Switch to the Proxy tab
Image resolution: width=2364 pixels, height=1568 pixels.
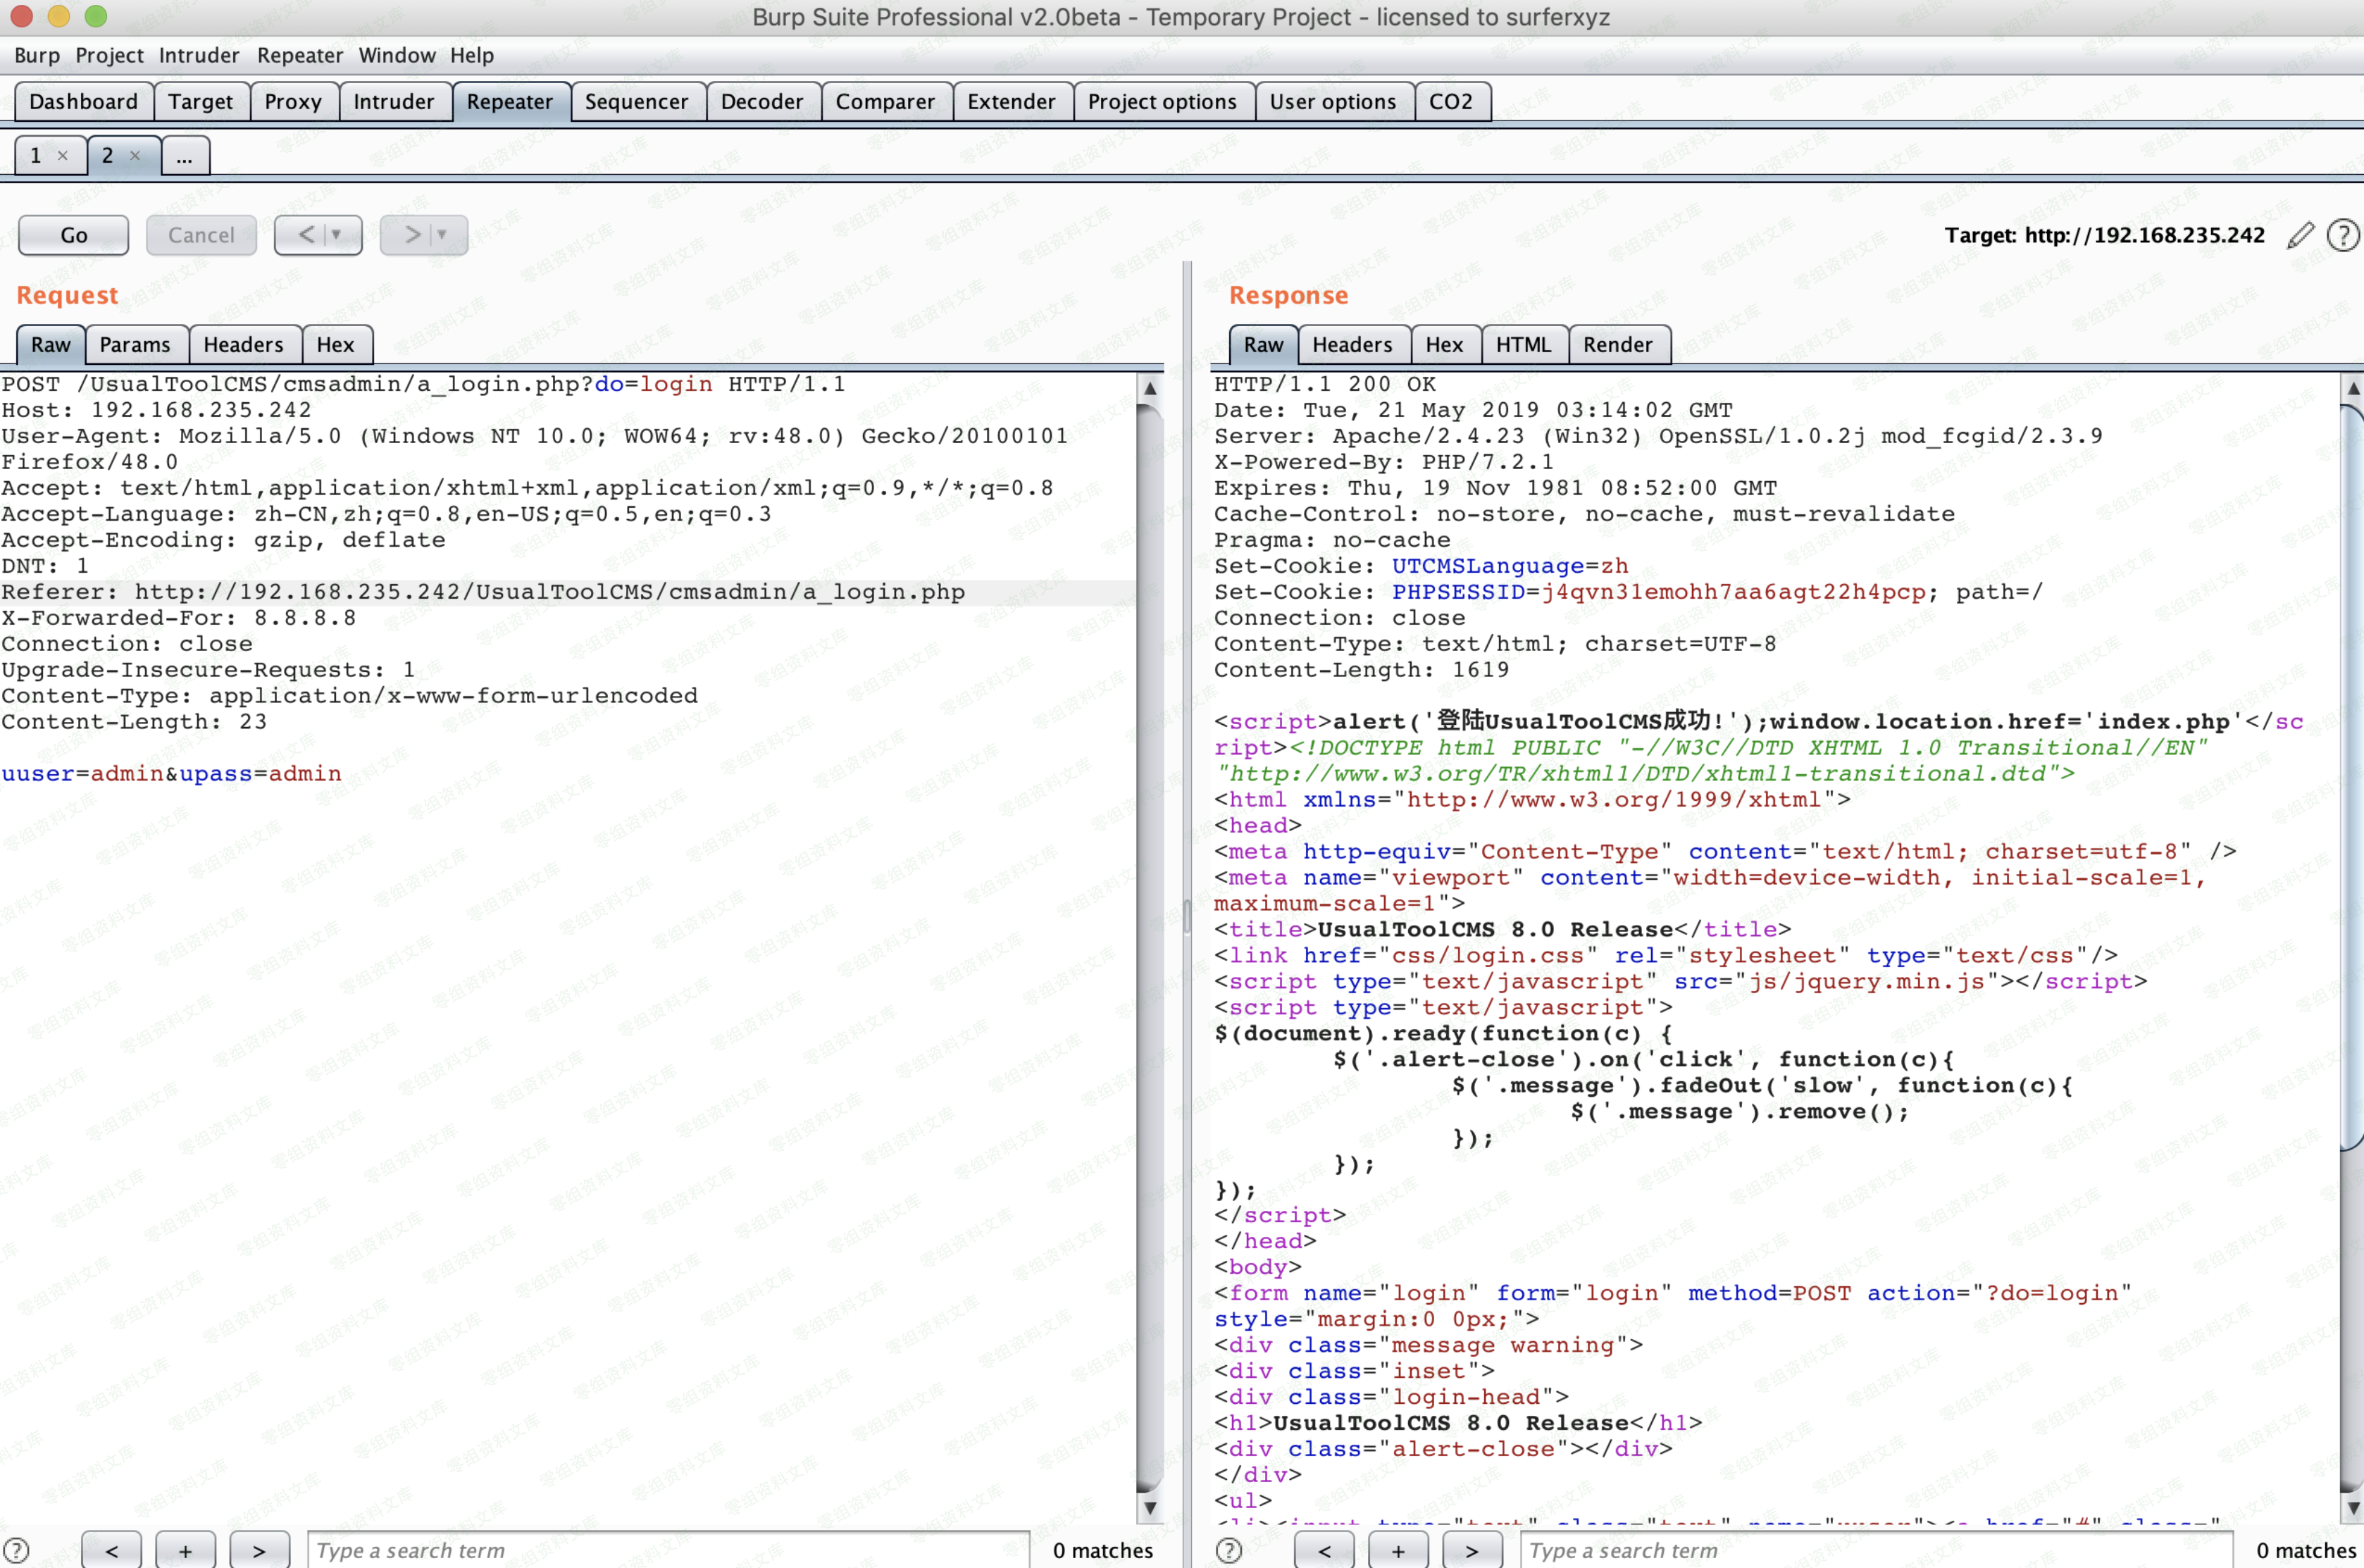coord(292,101)
